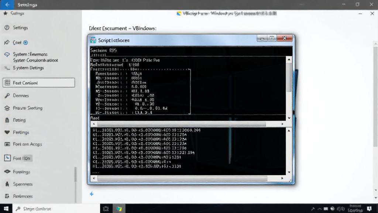The image size is (378, 213).
Task: Click the Settings page scroll down arrow
Action: (x=375, y=198)
